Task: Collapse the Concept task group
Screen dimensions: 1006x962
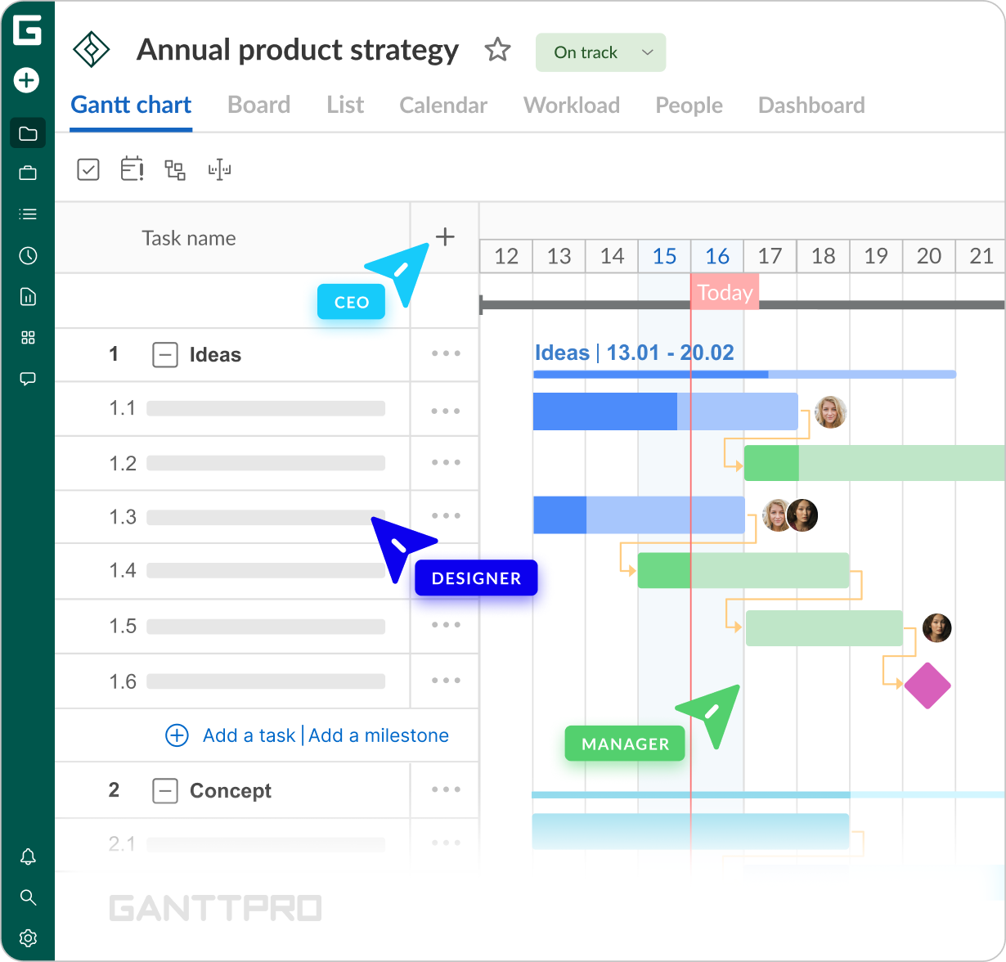Action: click(165, 791)
